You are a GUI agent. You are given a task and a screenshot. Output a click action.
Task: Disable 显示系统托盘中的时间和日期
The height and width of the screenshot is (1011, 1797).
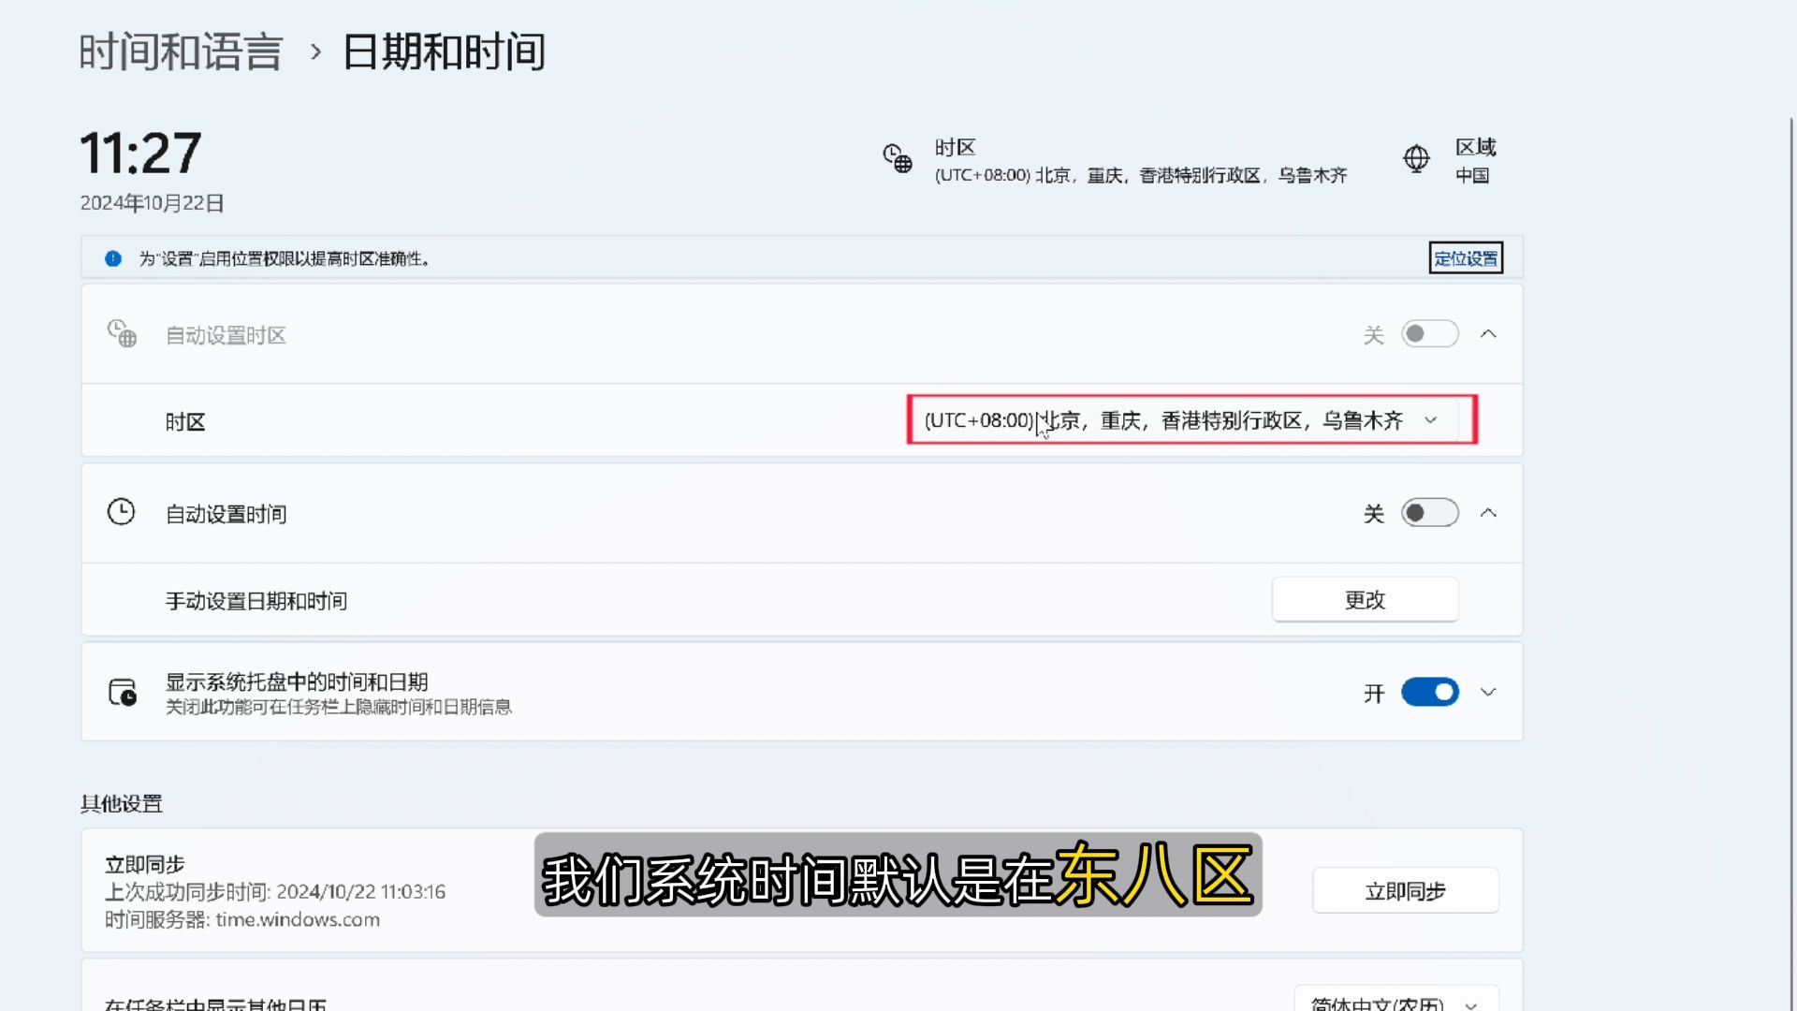tap(1428, 693)
